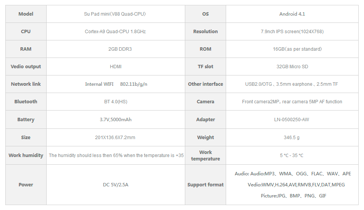Select the DC 5V/2.5A power value
The image size is (364, 210).
tap(116, 185)
